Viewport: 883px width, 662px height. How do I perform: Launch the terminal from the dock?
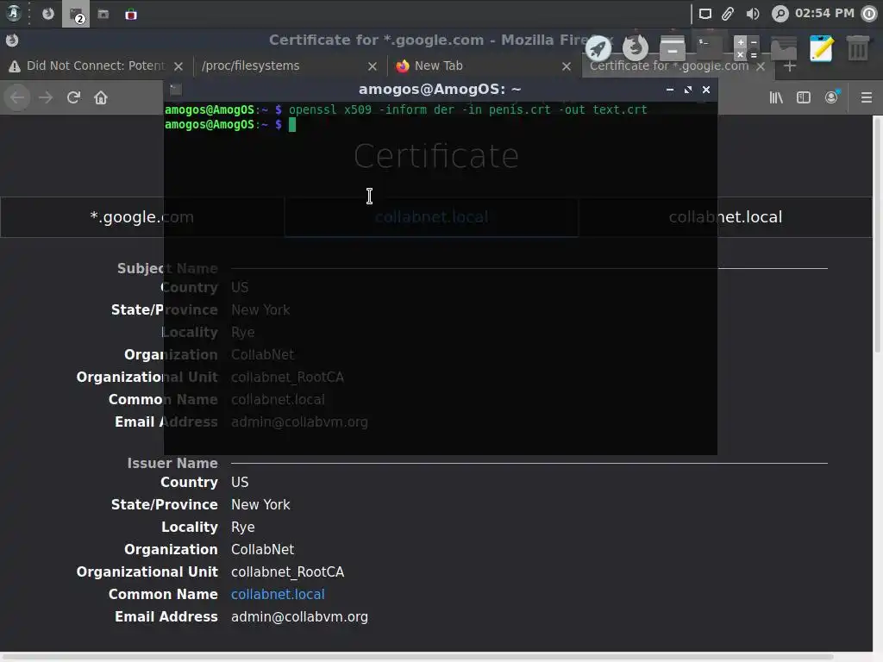coord(710,48)
